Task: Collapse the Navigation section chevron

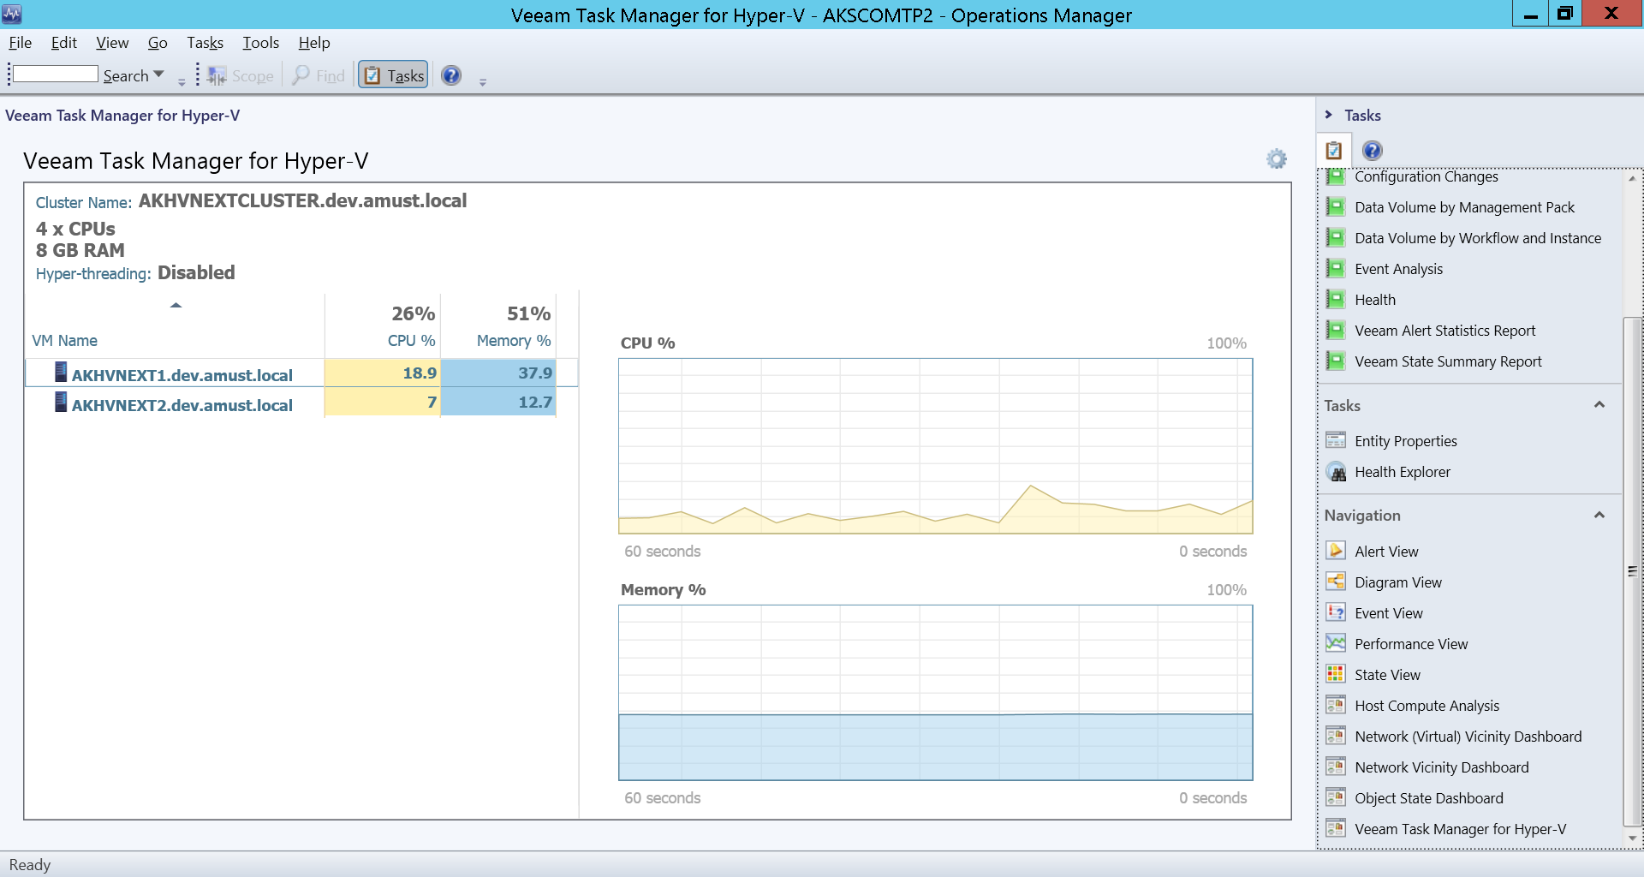Action: 1599,516
